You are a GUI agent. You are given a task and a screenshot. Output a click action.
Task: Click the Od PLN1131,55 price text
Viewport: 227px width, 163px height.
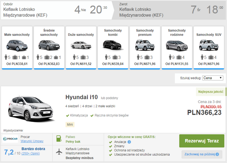177,64
